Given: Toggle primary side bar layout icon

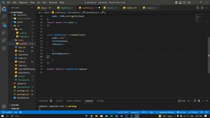Looking at the screenshot, I should pos(177,2).
